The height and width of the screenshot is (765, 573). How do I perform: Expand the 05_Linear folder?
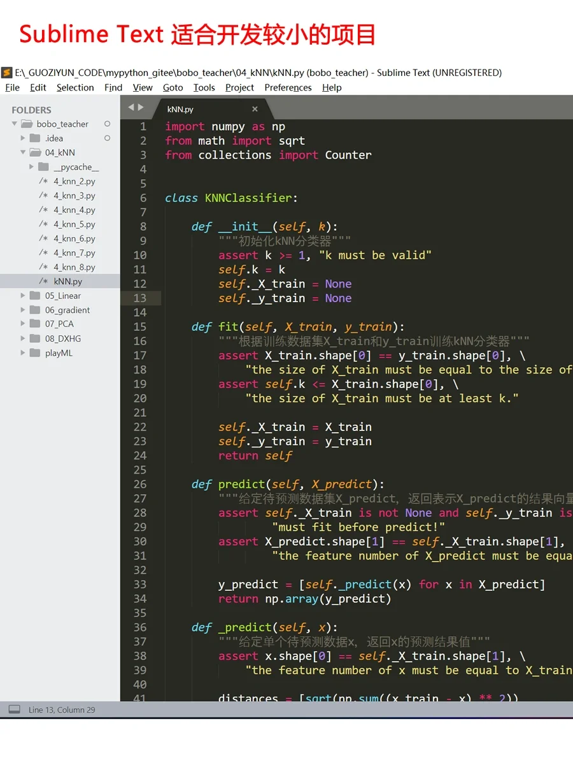23,296
